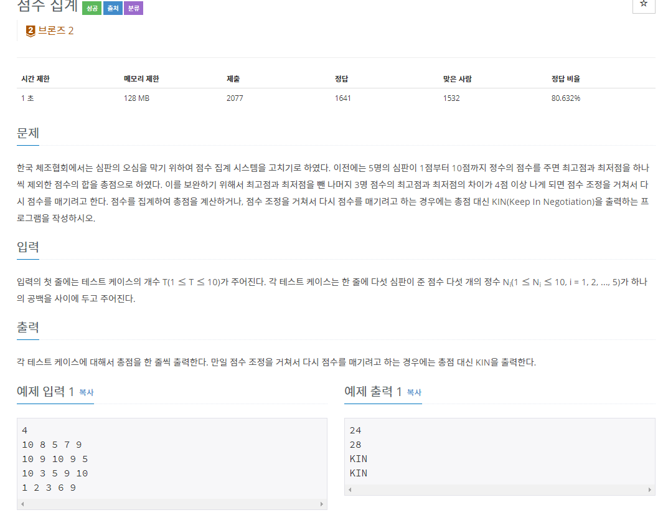663x515 pixels.
Task: Copy example input 1 via 복사 link
Action: (x=87, y=392)
